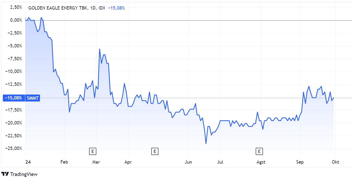Click the SMMT ticker price label
352x178 pixels.
[x=32, y=98]
